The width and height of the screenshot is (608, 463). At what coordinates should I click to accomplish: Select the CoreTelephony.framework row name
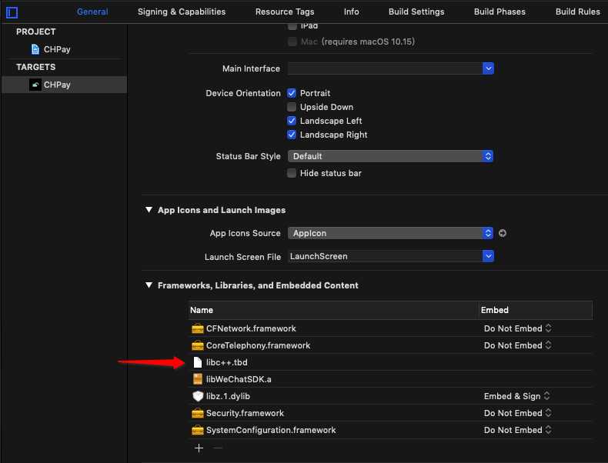click(x=258, y=345)
